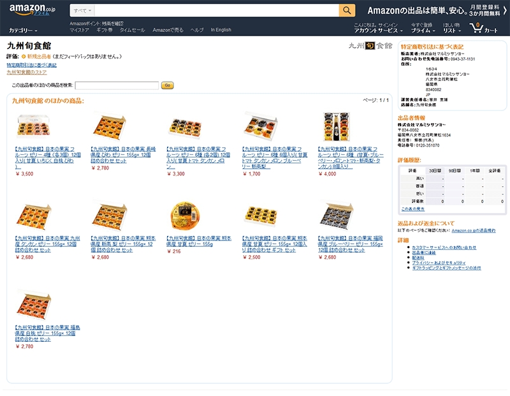Screen dimensions: 510x396
Task: Open the shopping cart icon
Action: pyautogui.click(x=483, y=28)
